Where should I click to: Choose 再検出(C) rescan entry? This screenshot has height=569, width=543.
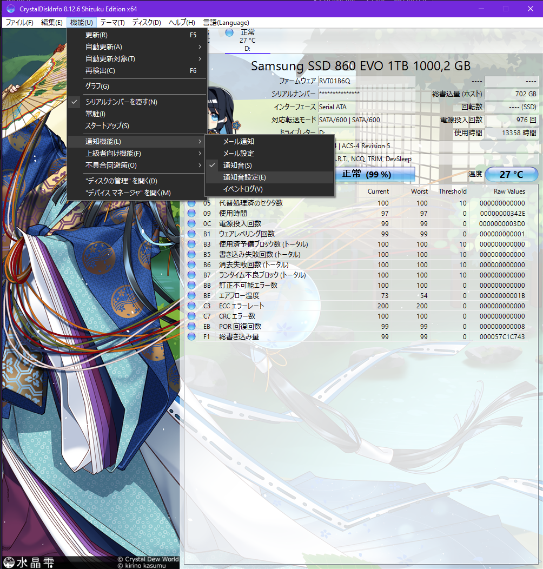coord(137,71)
